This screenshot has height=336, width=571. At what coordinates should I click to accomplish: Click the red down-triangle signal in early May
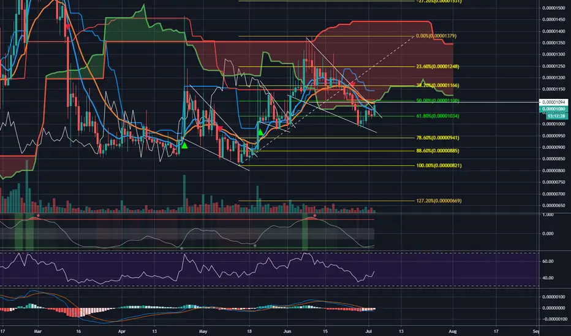pyautogui.click(x=219, y=128)
